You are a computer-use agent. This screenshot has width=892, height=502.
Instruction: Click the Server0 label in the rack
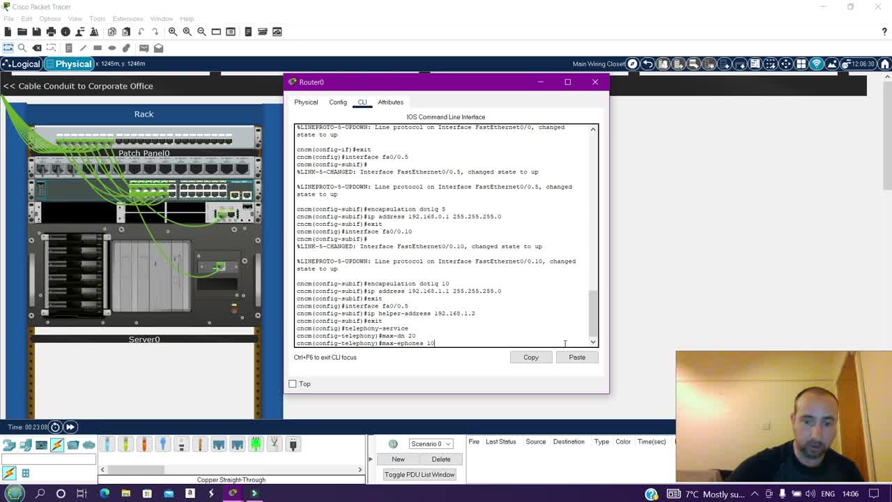144,340
